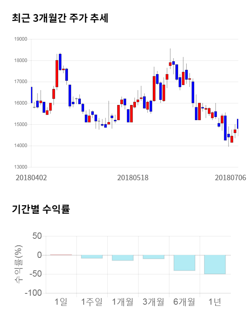The height and width of the screenshot is (316, 250).
Task: Click the 1주일 return bar
Action: click(x=91, y=256)
